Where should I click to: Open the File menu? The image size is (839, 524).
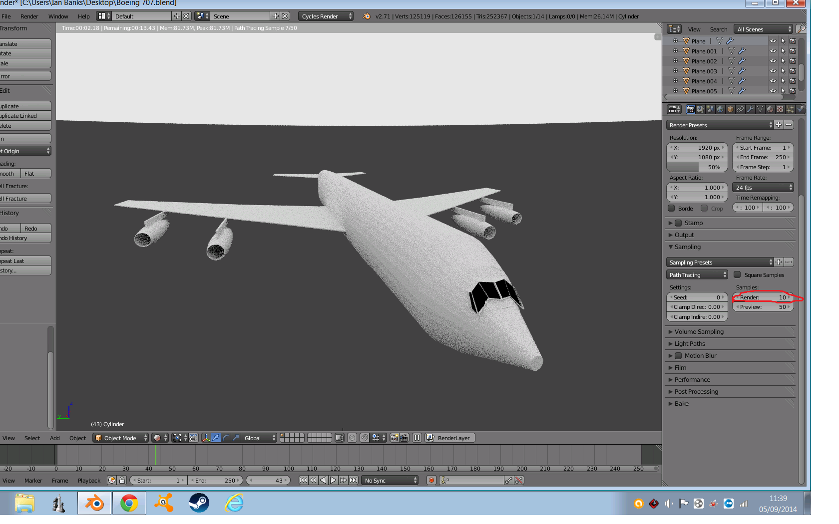[6, 16]
